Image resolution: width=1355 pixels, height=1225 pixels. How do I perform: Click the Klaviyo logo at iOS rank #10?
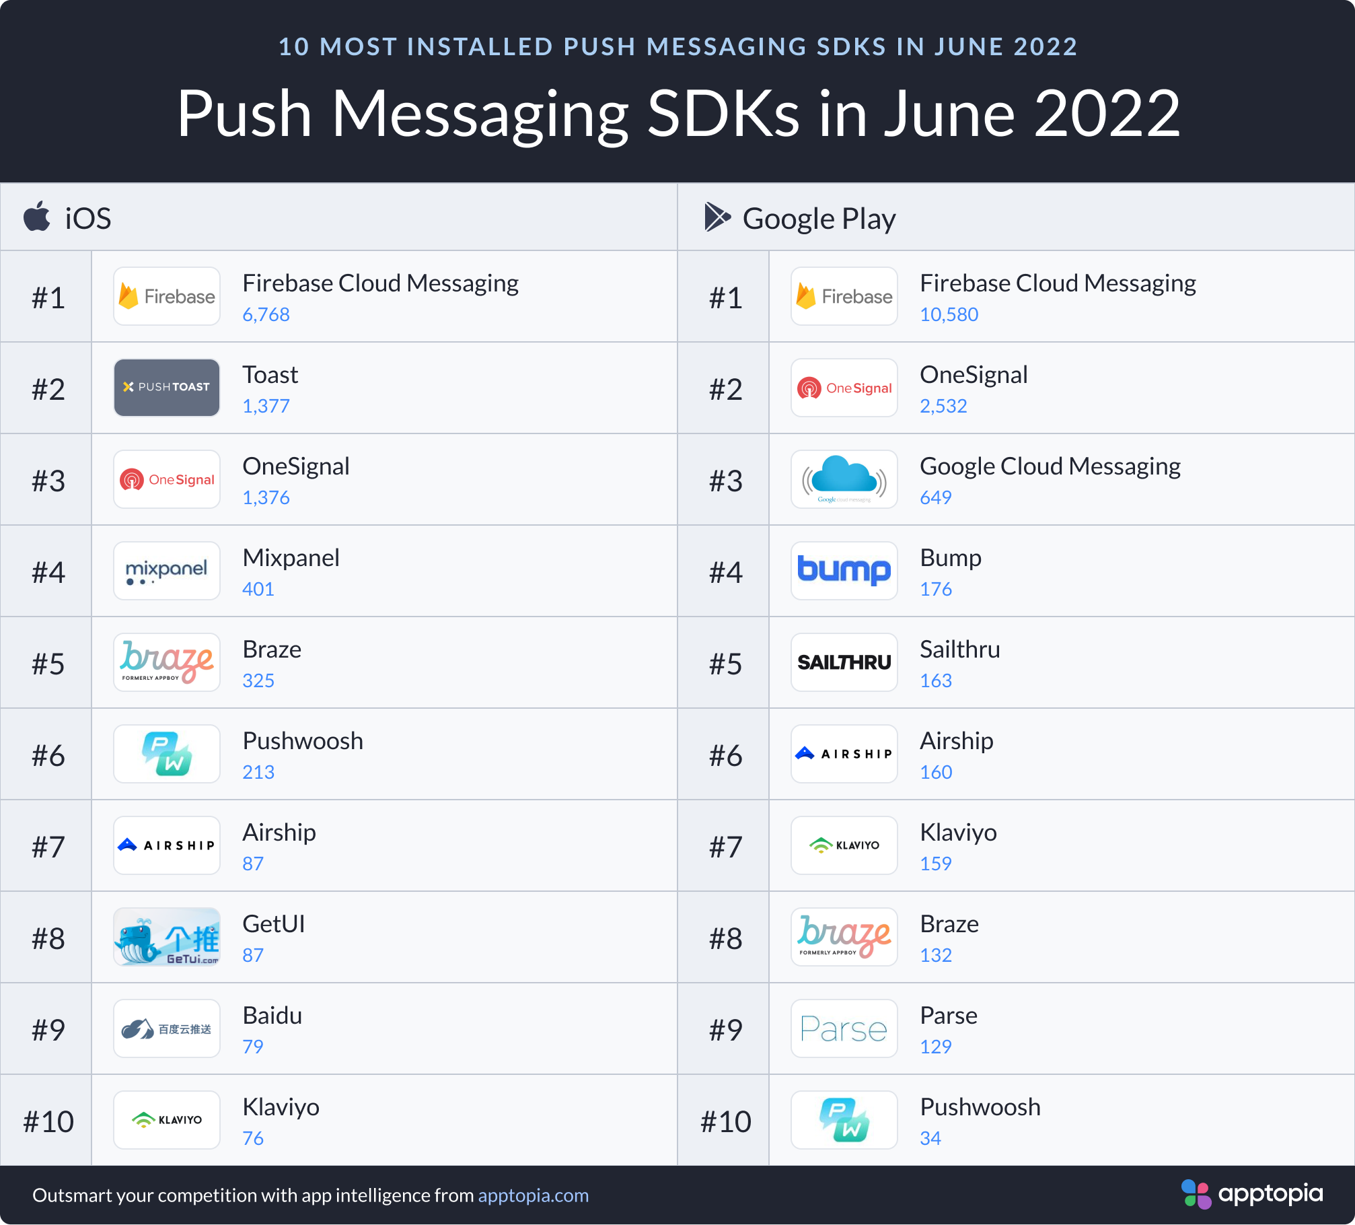[166, 1120]
